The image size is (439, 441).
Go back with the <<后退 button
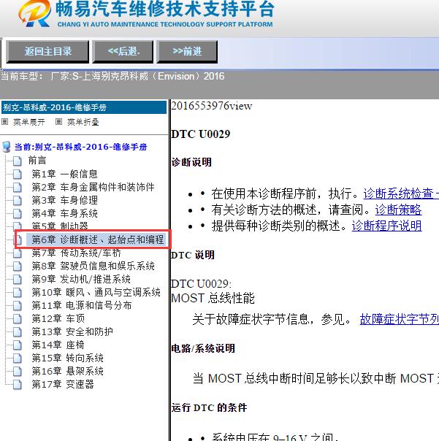(x=123, y=51)
